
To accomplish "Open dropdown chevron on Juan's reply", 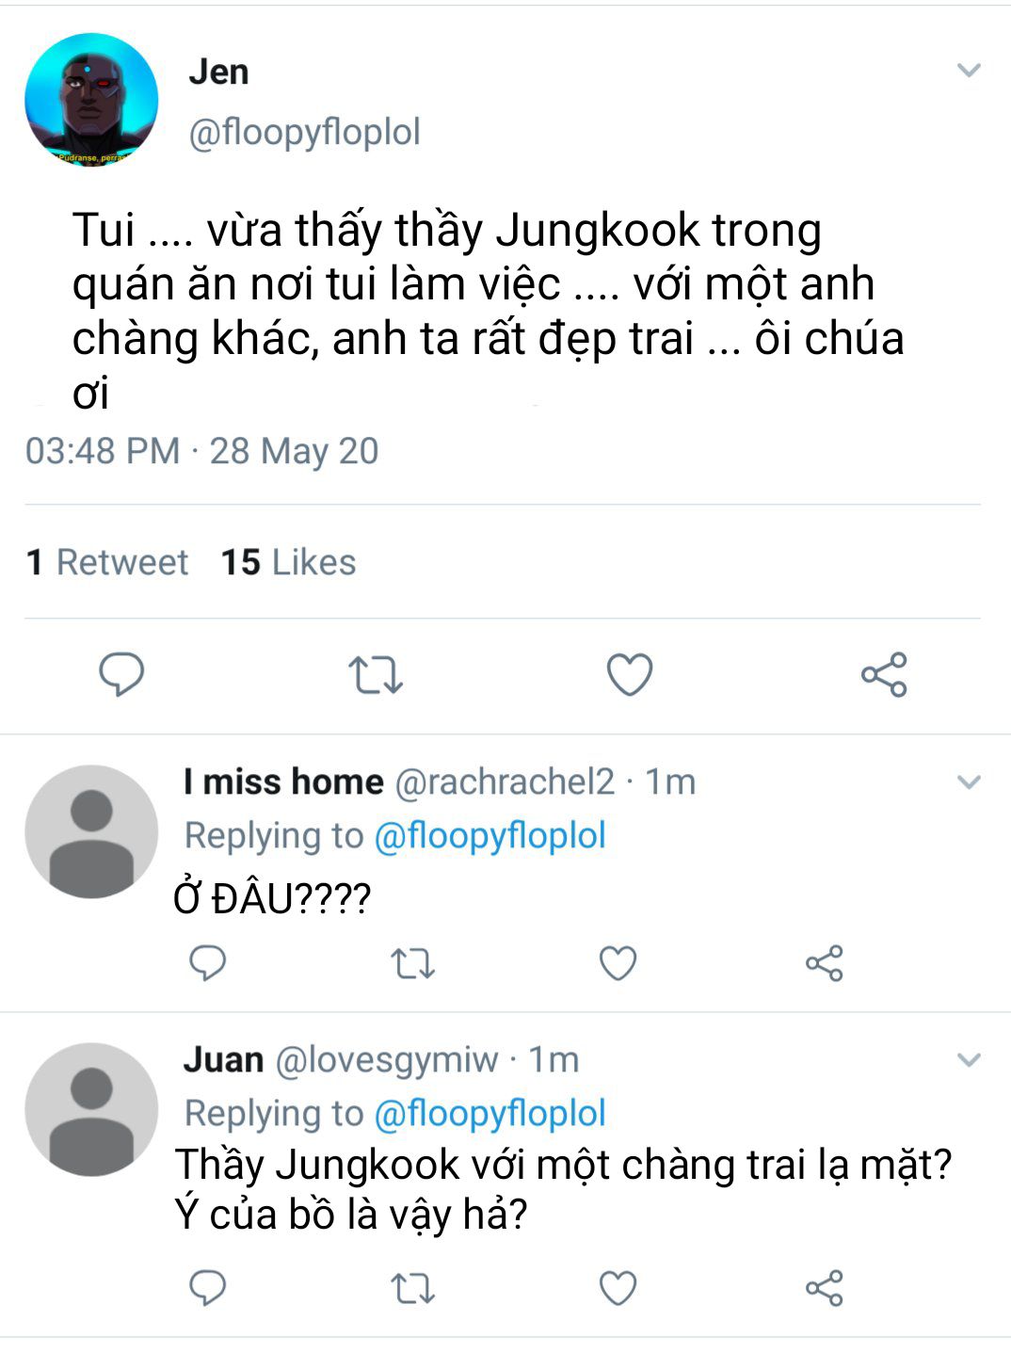I will coord(969,1060).
